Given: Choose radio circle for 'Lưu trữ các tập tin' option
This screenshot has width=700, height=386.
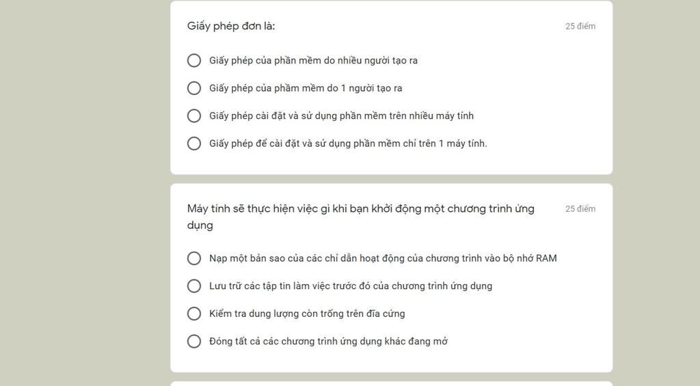Looking at the screenshot, I should click(193, 286).
